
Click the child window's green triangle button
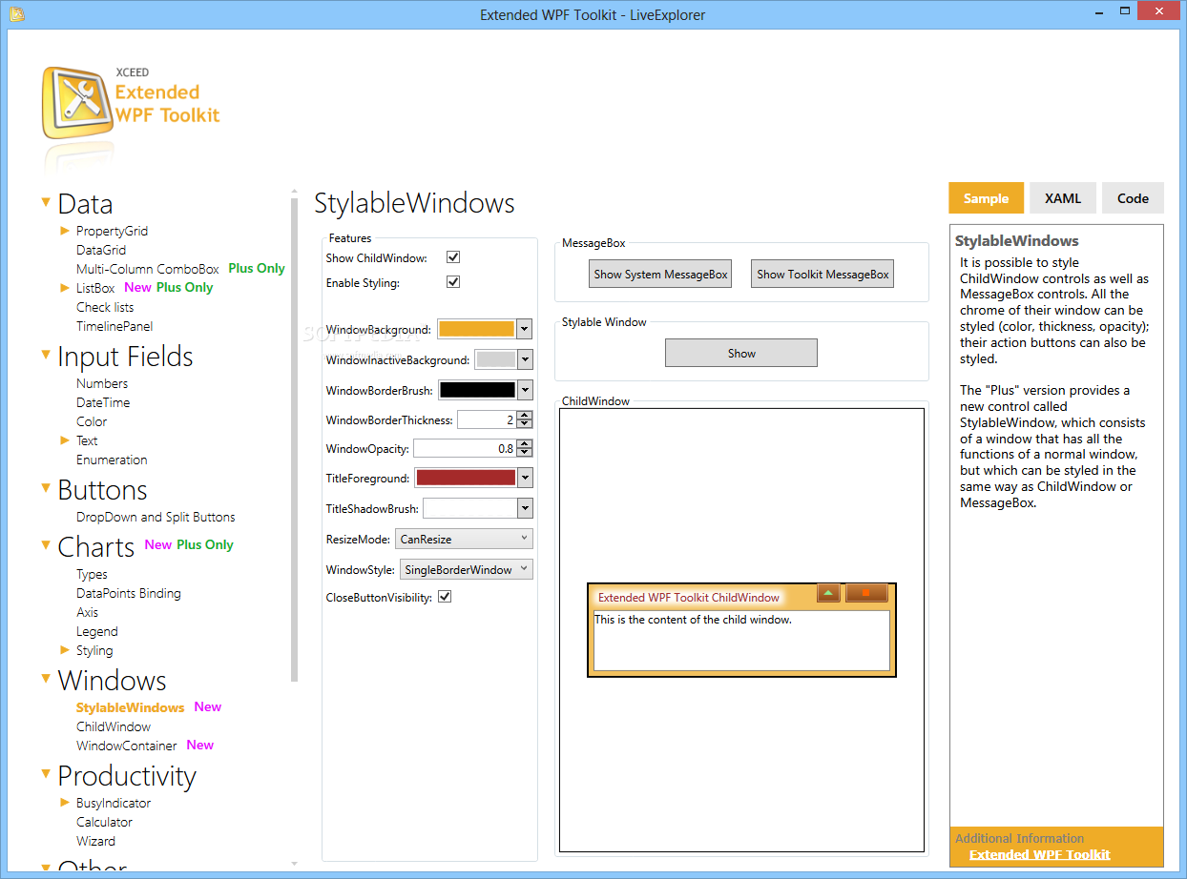(x=828, y=593)
